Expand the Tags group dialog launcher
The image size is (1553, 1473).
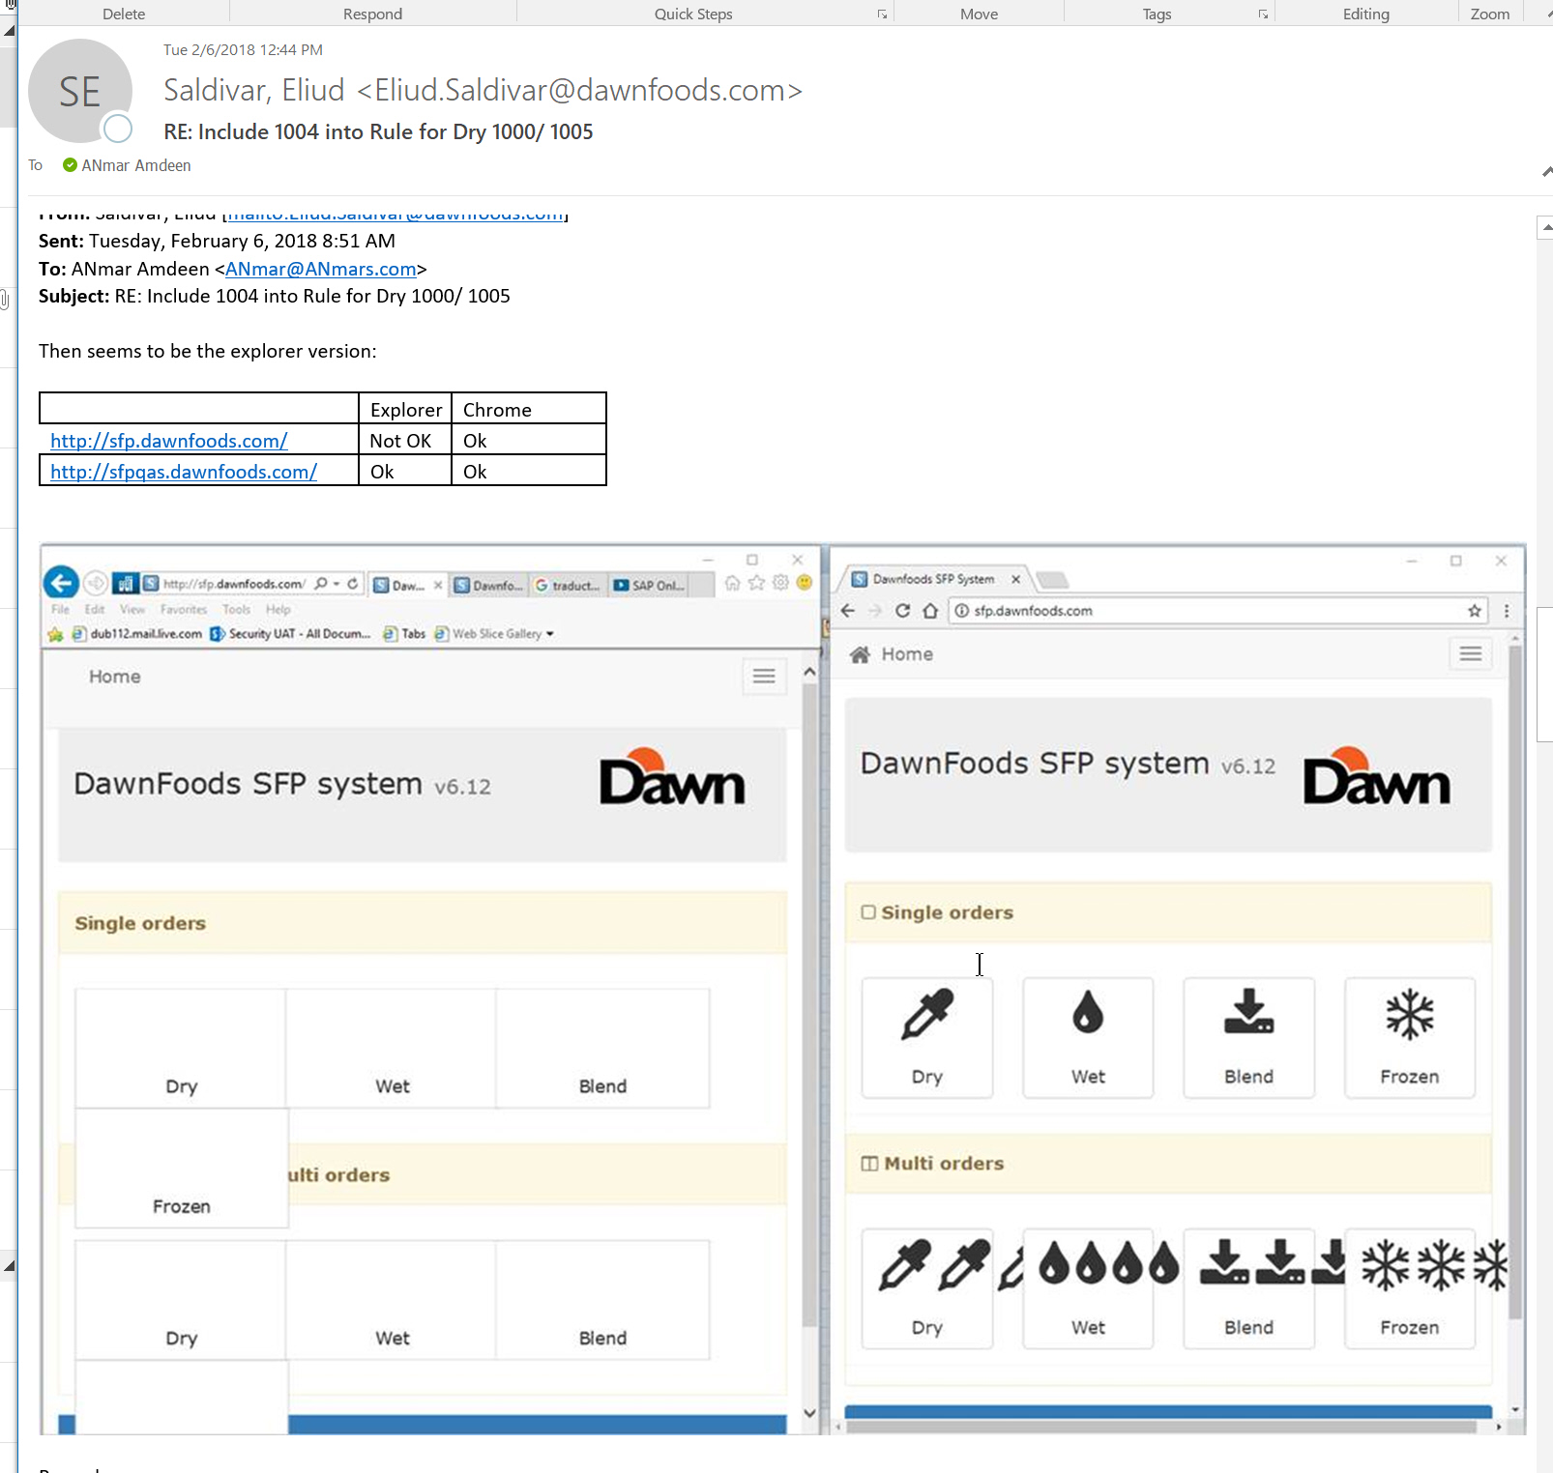pos(1263,14)
